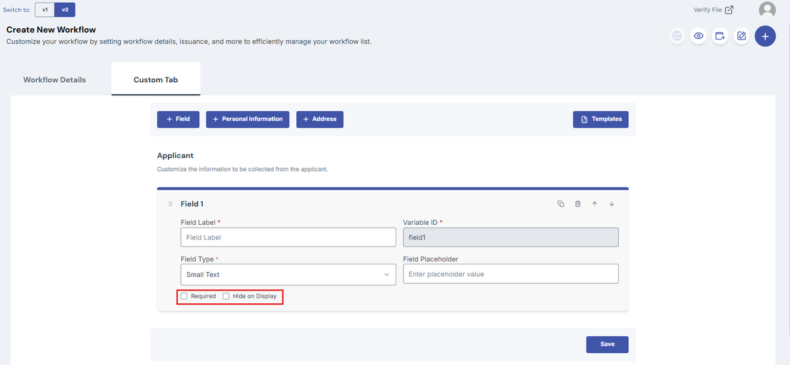The image size is (790, 365).
Task: Click the round blue plus button
Action: pos(765,36)
